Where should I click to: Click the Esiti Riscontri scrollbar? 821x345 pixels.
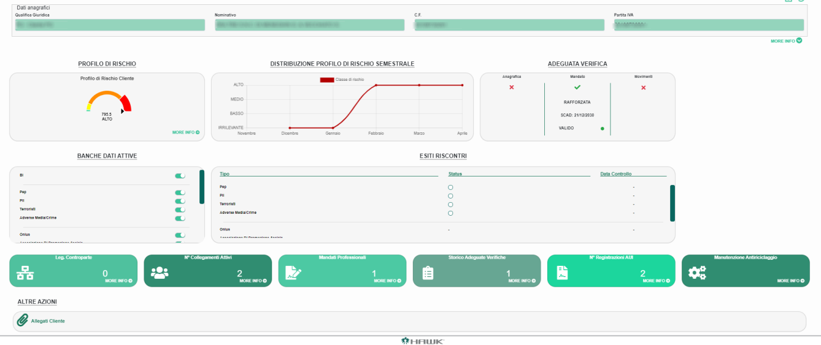(x=673, y=203)
